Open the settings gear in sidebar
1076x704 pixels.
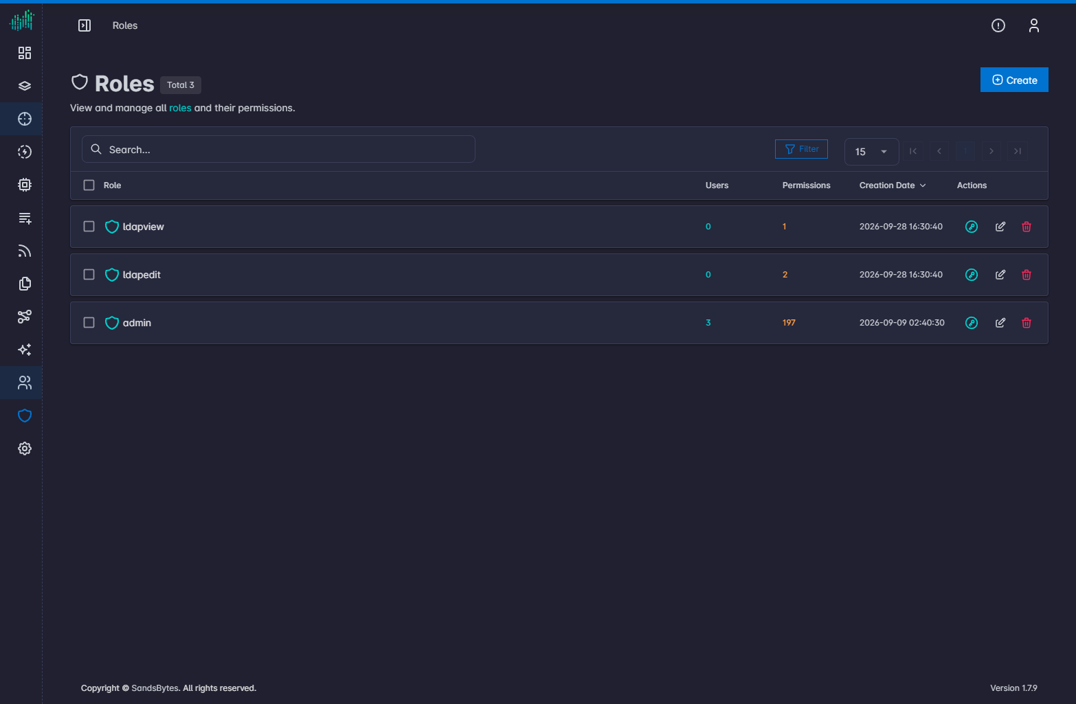pos(25,448)
